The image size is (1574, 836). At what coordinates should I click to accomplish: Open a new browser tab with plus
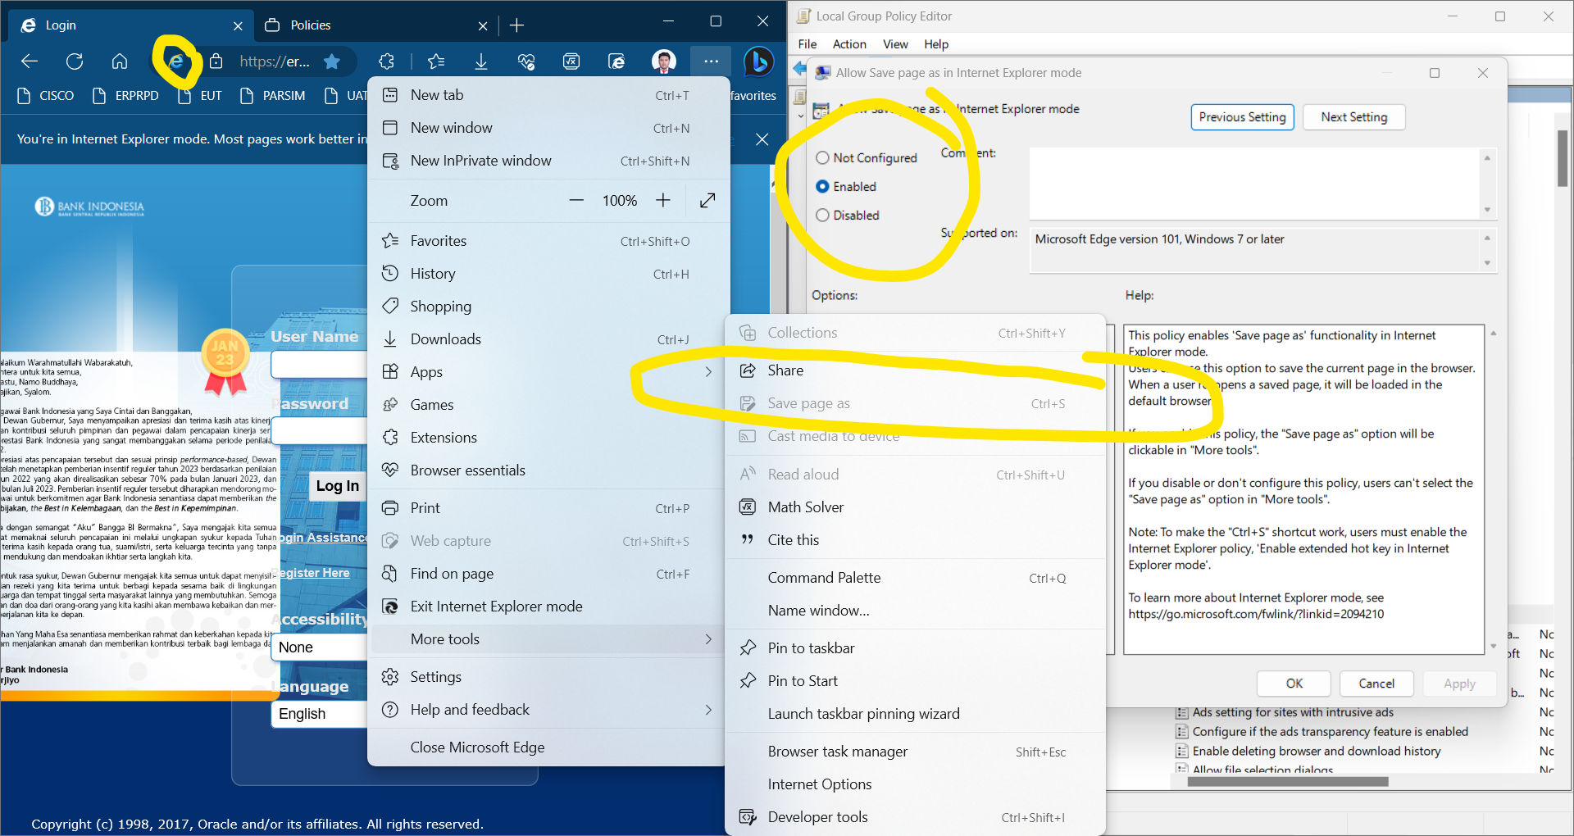516,25
